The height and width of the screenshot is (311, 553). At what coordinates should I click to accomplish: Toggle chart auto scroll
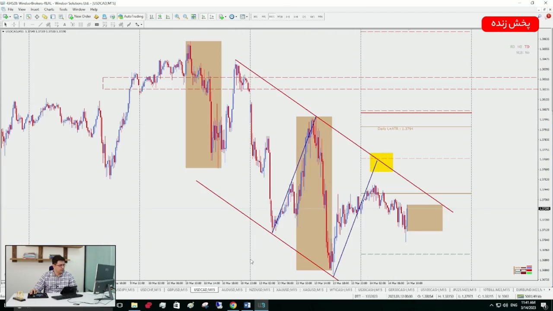click(203, 16)
